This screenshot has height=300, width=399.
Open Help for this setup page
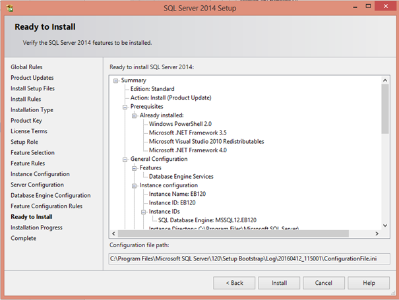(369, 283)
